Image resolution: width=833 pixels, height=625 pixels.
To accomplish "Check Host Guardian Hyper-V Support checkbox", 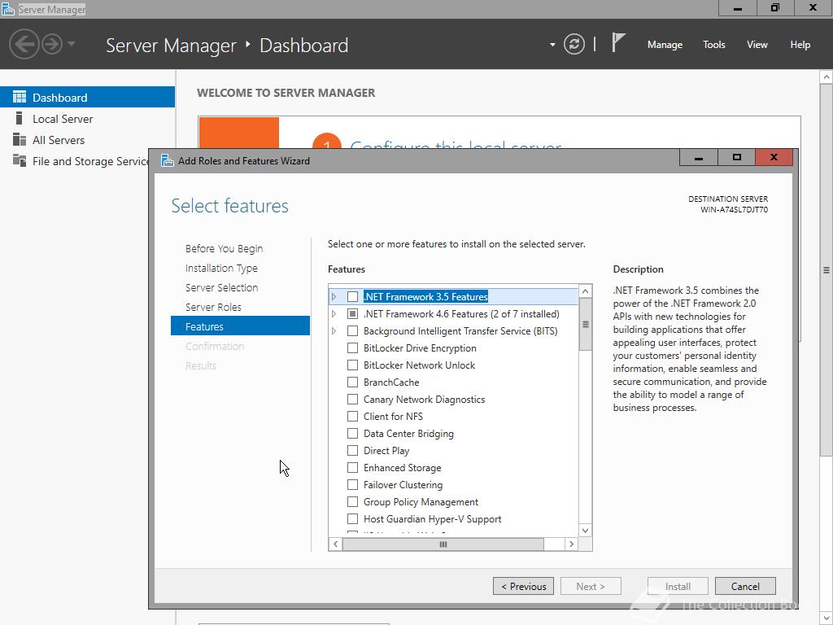I will pyautogui.click(x=352, y=518).
